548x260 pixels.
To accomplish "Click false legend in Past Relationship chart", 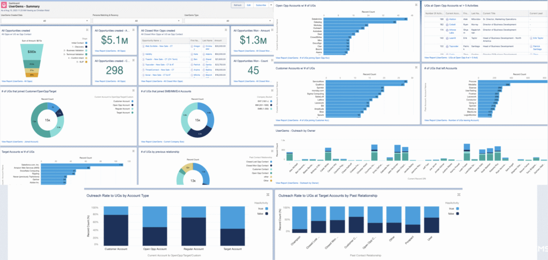I will tap(453, 214).
